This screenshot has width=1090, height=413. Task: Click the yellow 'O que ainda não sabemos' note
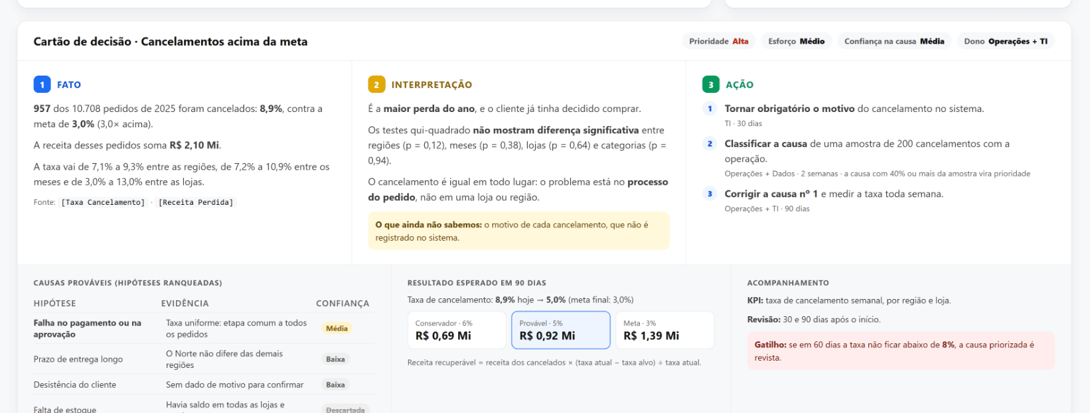tap(518, 231)
